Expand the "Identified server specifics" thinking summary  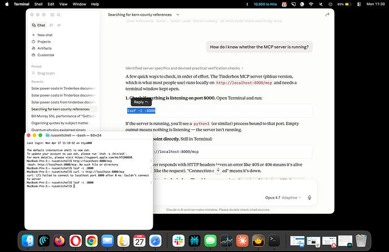click(184, 68)
